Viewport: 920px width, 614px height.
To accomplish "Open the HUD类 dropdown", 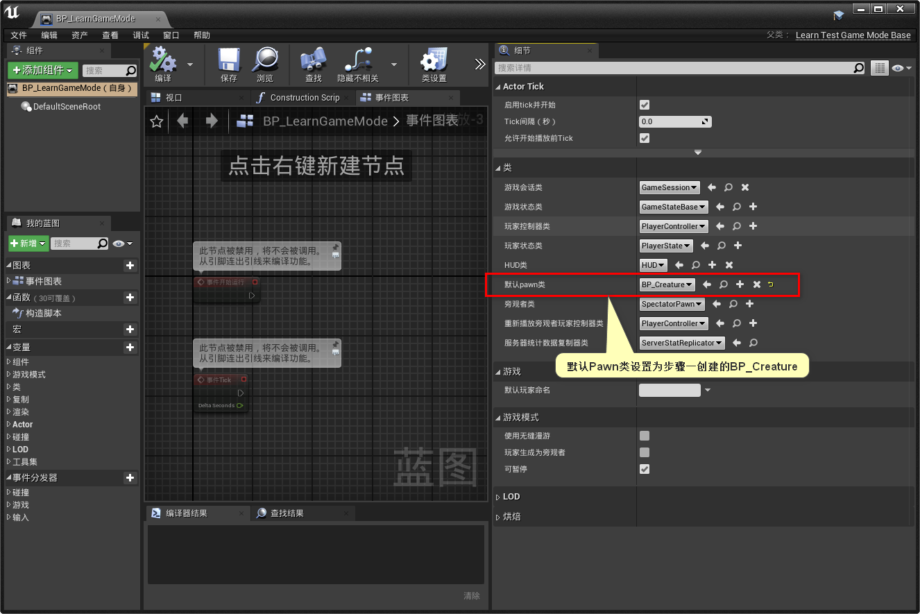I will pos(652,264).
